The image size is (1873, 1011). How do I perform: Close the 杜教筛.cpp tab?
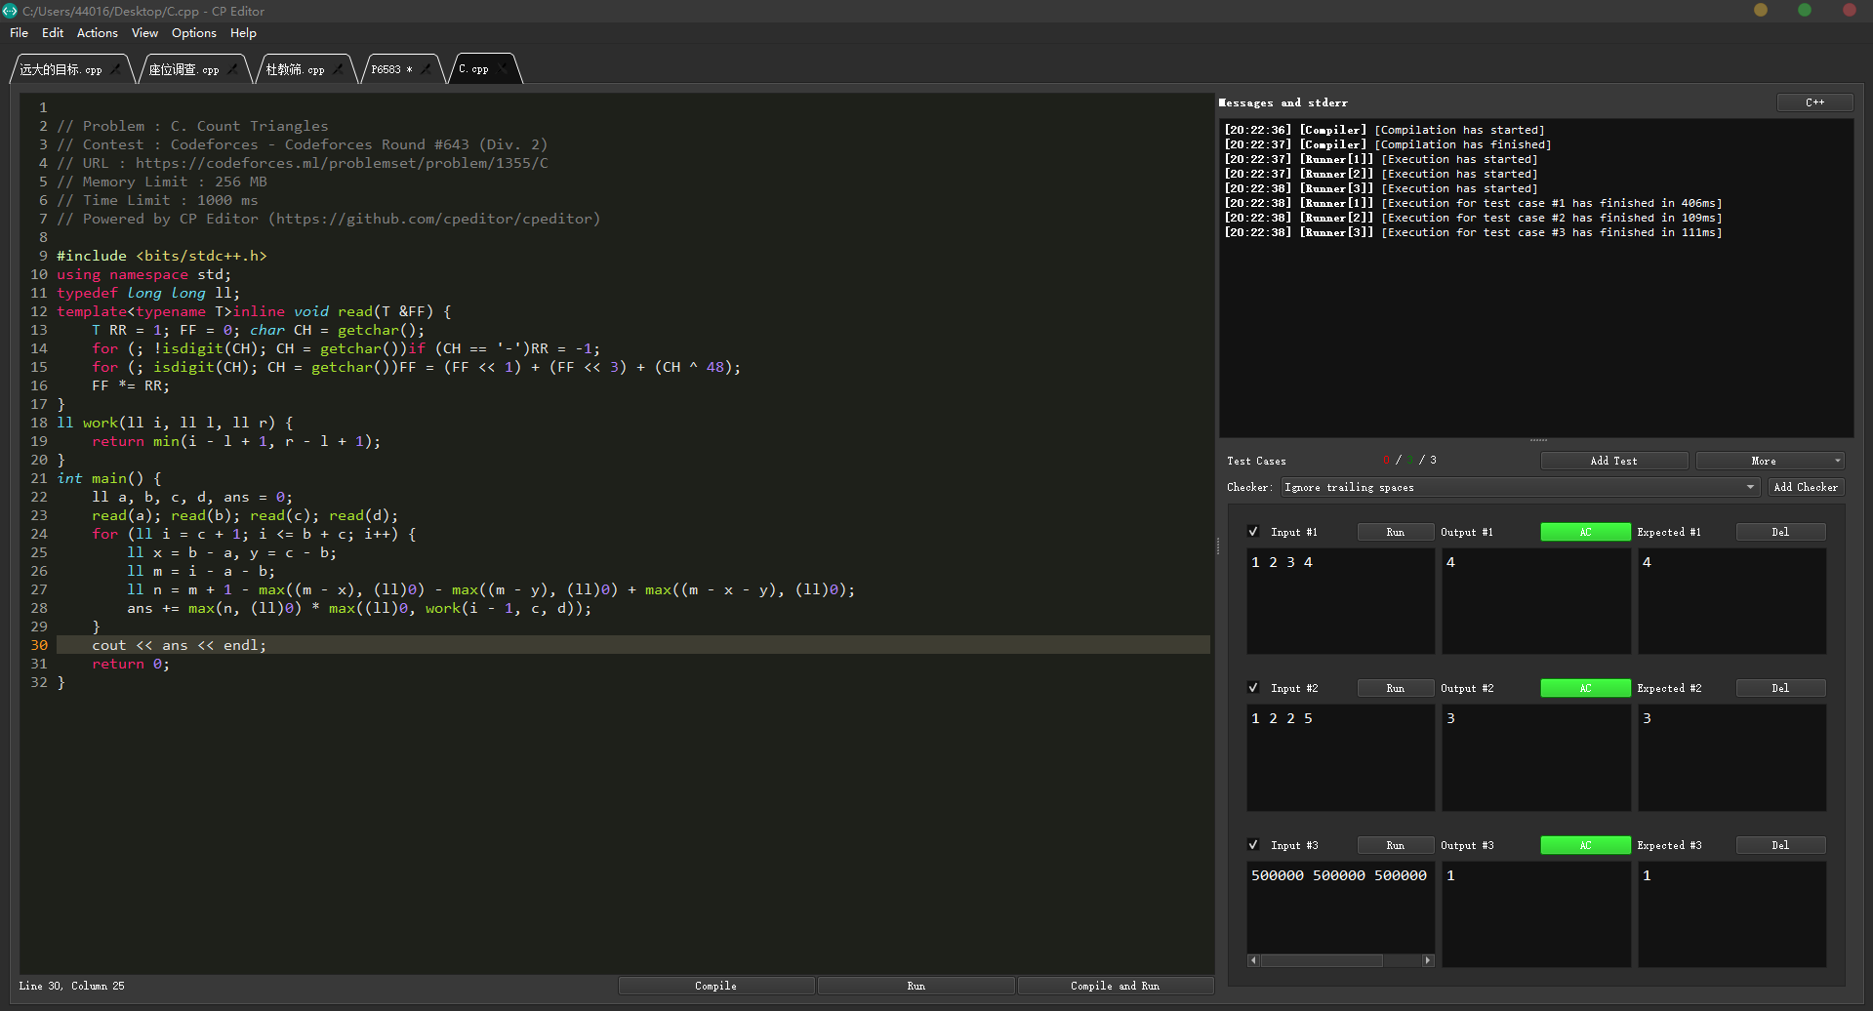click(x=338, y=69)
